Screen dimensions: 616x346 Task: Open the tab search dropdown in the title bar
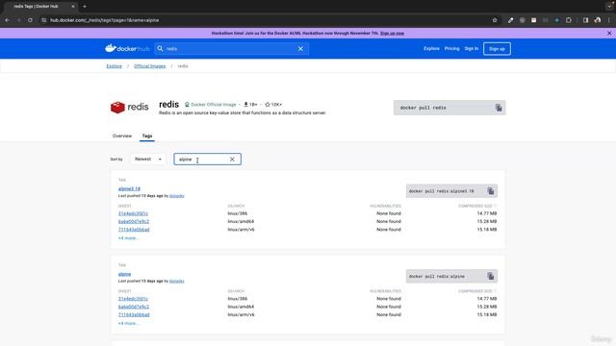[609, 7]
